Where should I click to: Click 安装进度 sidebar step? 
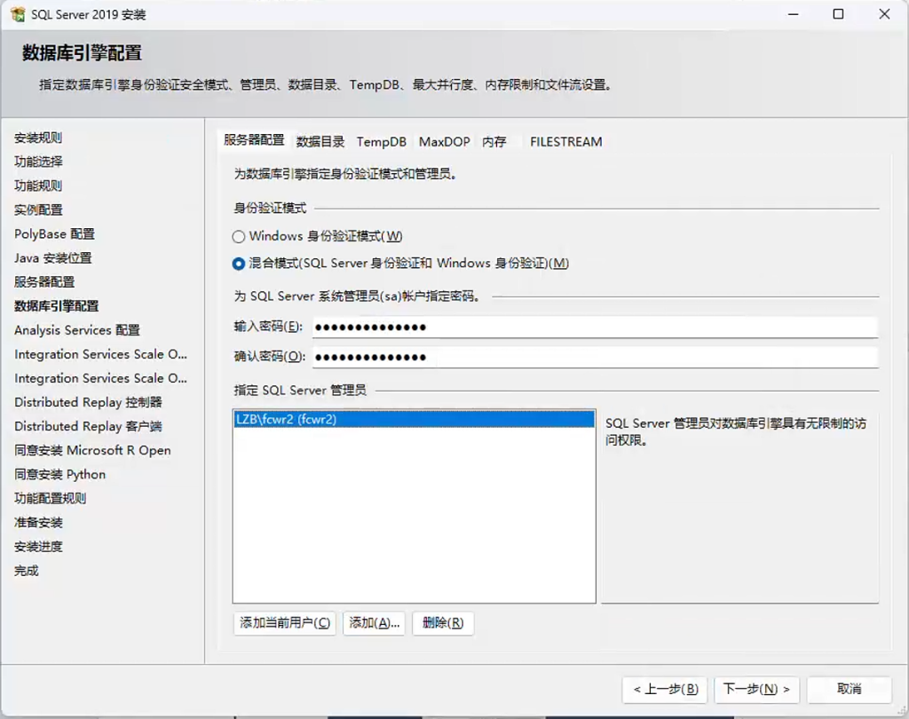[38, 547]
